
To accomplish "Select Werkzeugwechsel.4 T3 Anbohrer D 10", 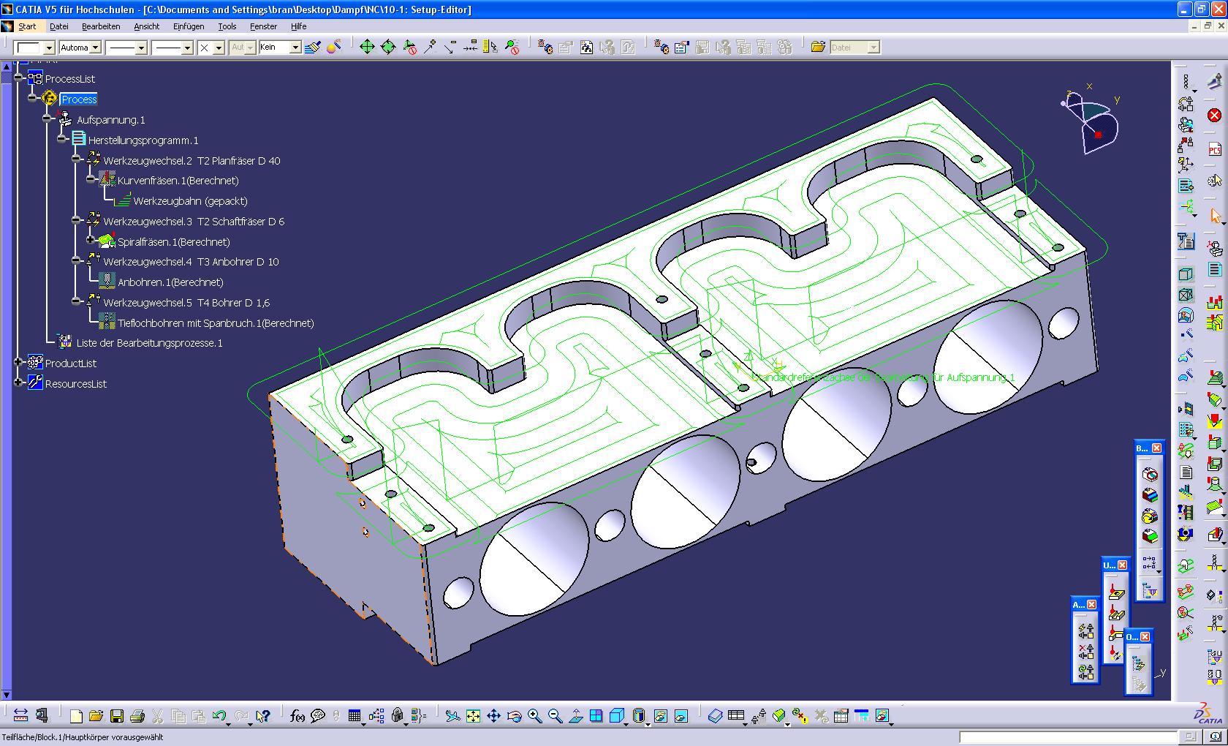I will pos(191,262).
